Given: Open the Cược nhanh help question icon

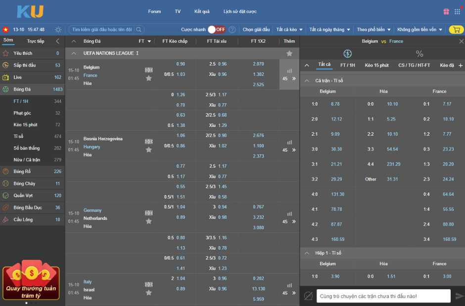Looking at the screenshot, I should (x=232, y=30).
